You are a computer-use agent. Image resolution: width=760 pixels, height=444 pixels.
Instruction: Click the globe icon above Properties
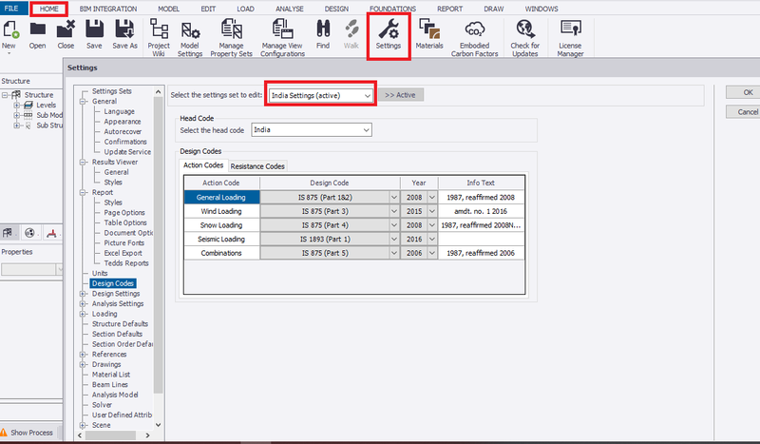tap(29, 233)
